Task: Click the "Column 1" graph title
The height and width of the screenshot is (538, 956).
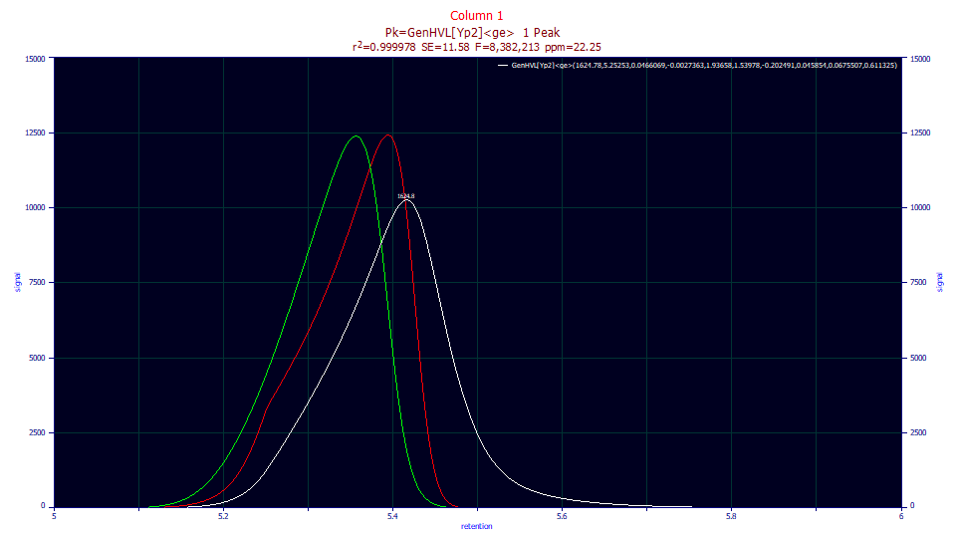Action: pyautogui.click(x=477, y=16)
